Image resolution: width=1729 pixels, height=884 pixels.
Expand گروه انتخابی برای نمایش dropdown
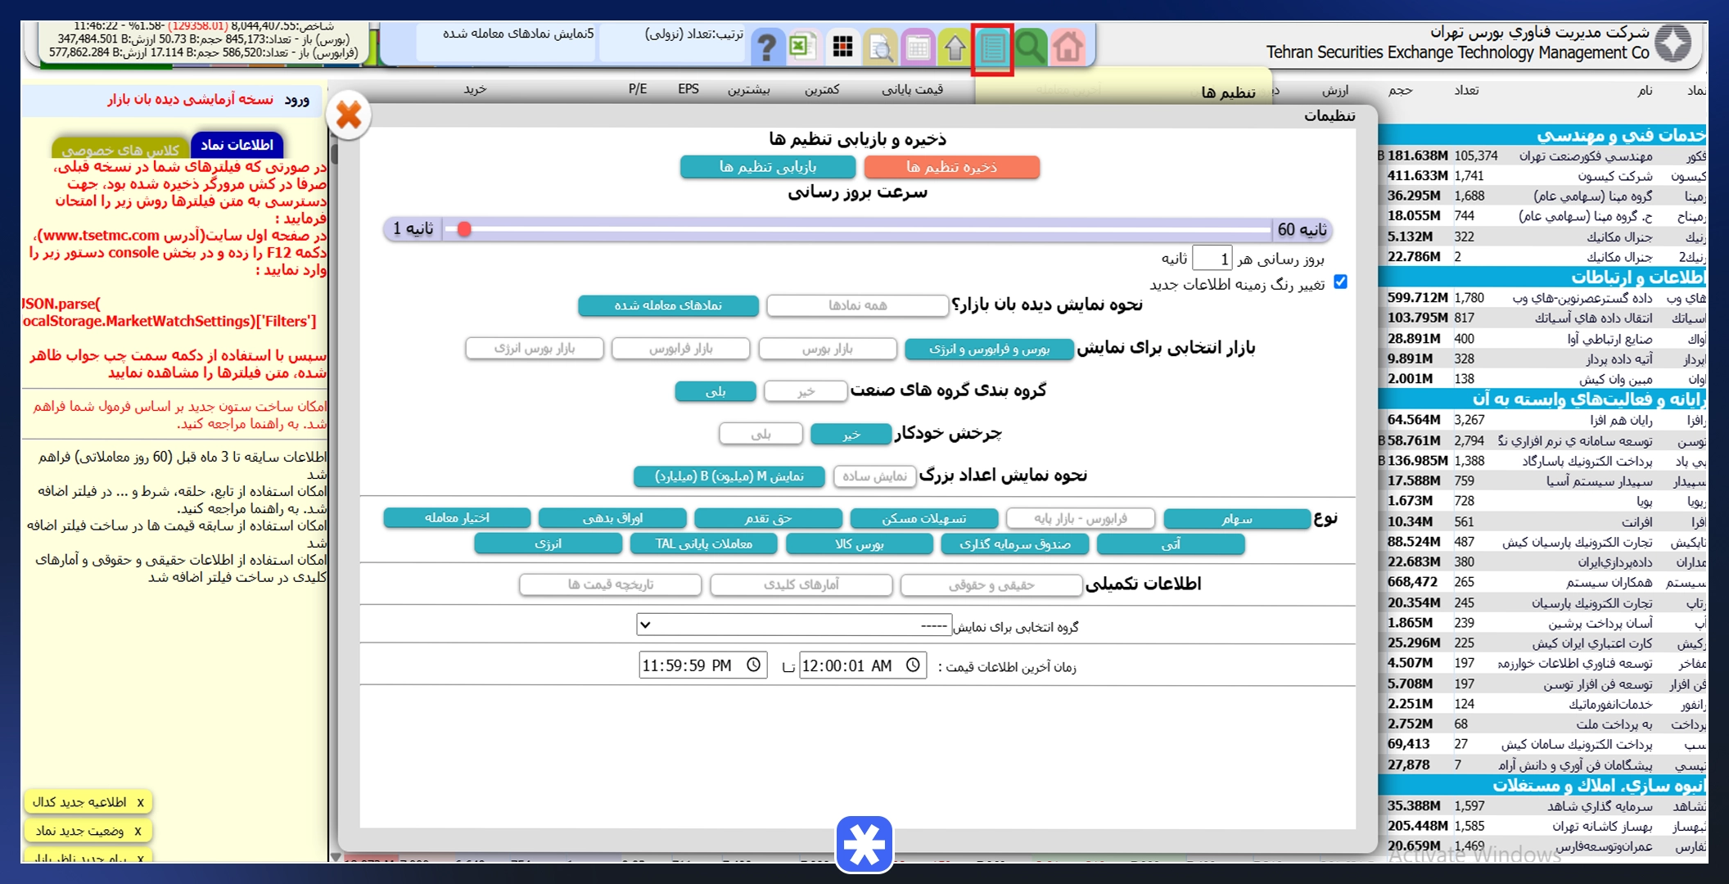(793, 625)
